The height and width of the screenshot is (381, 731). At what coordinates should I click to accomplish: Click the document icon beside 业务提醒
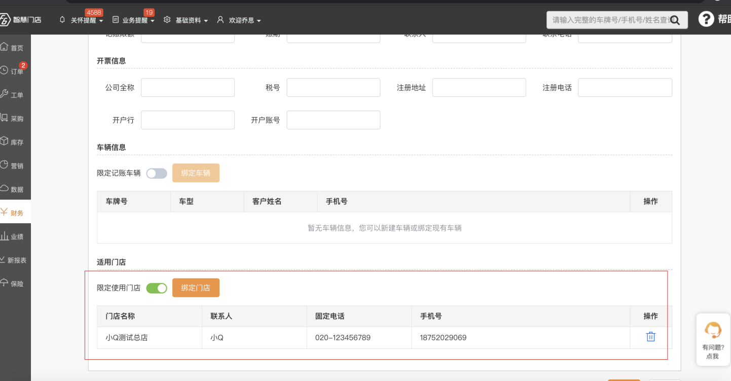coord(116,20)
